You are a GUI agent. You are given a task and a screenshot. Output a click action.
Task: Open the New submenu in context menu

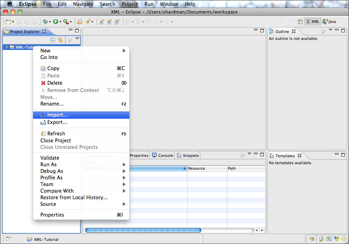[81, 51]
